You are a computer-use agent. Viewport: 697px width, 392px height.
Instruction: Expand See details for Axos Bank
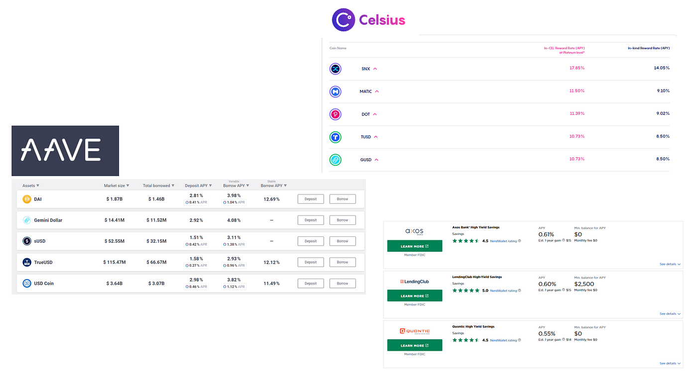tap(670, 264)
